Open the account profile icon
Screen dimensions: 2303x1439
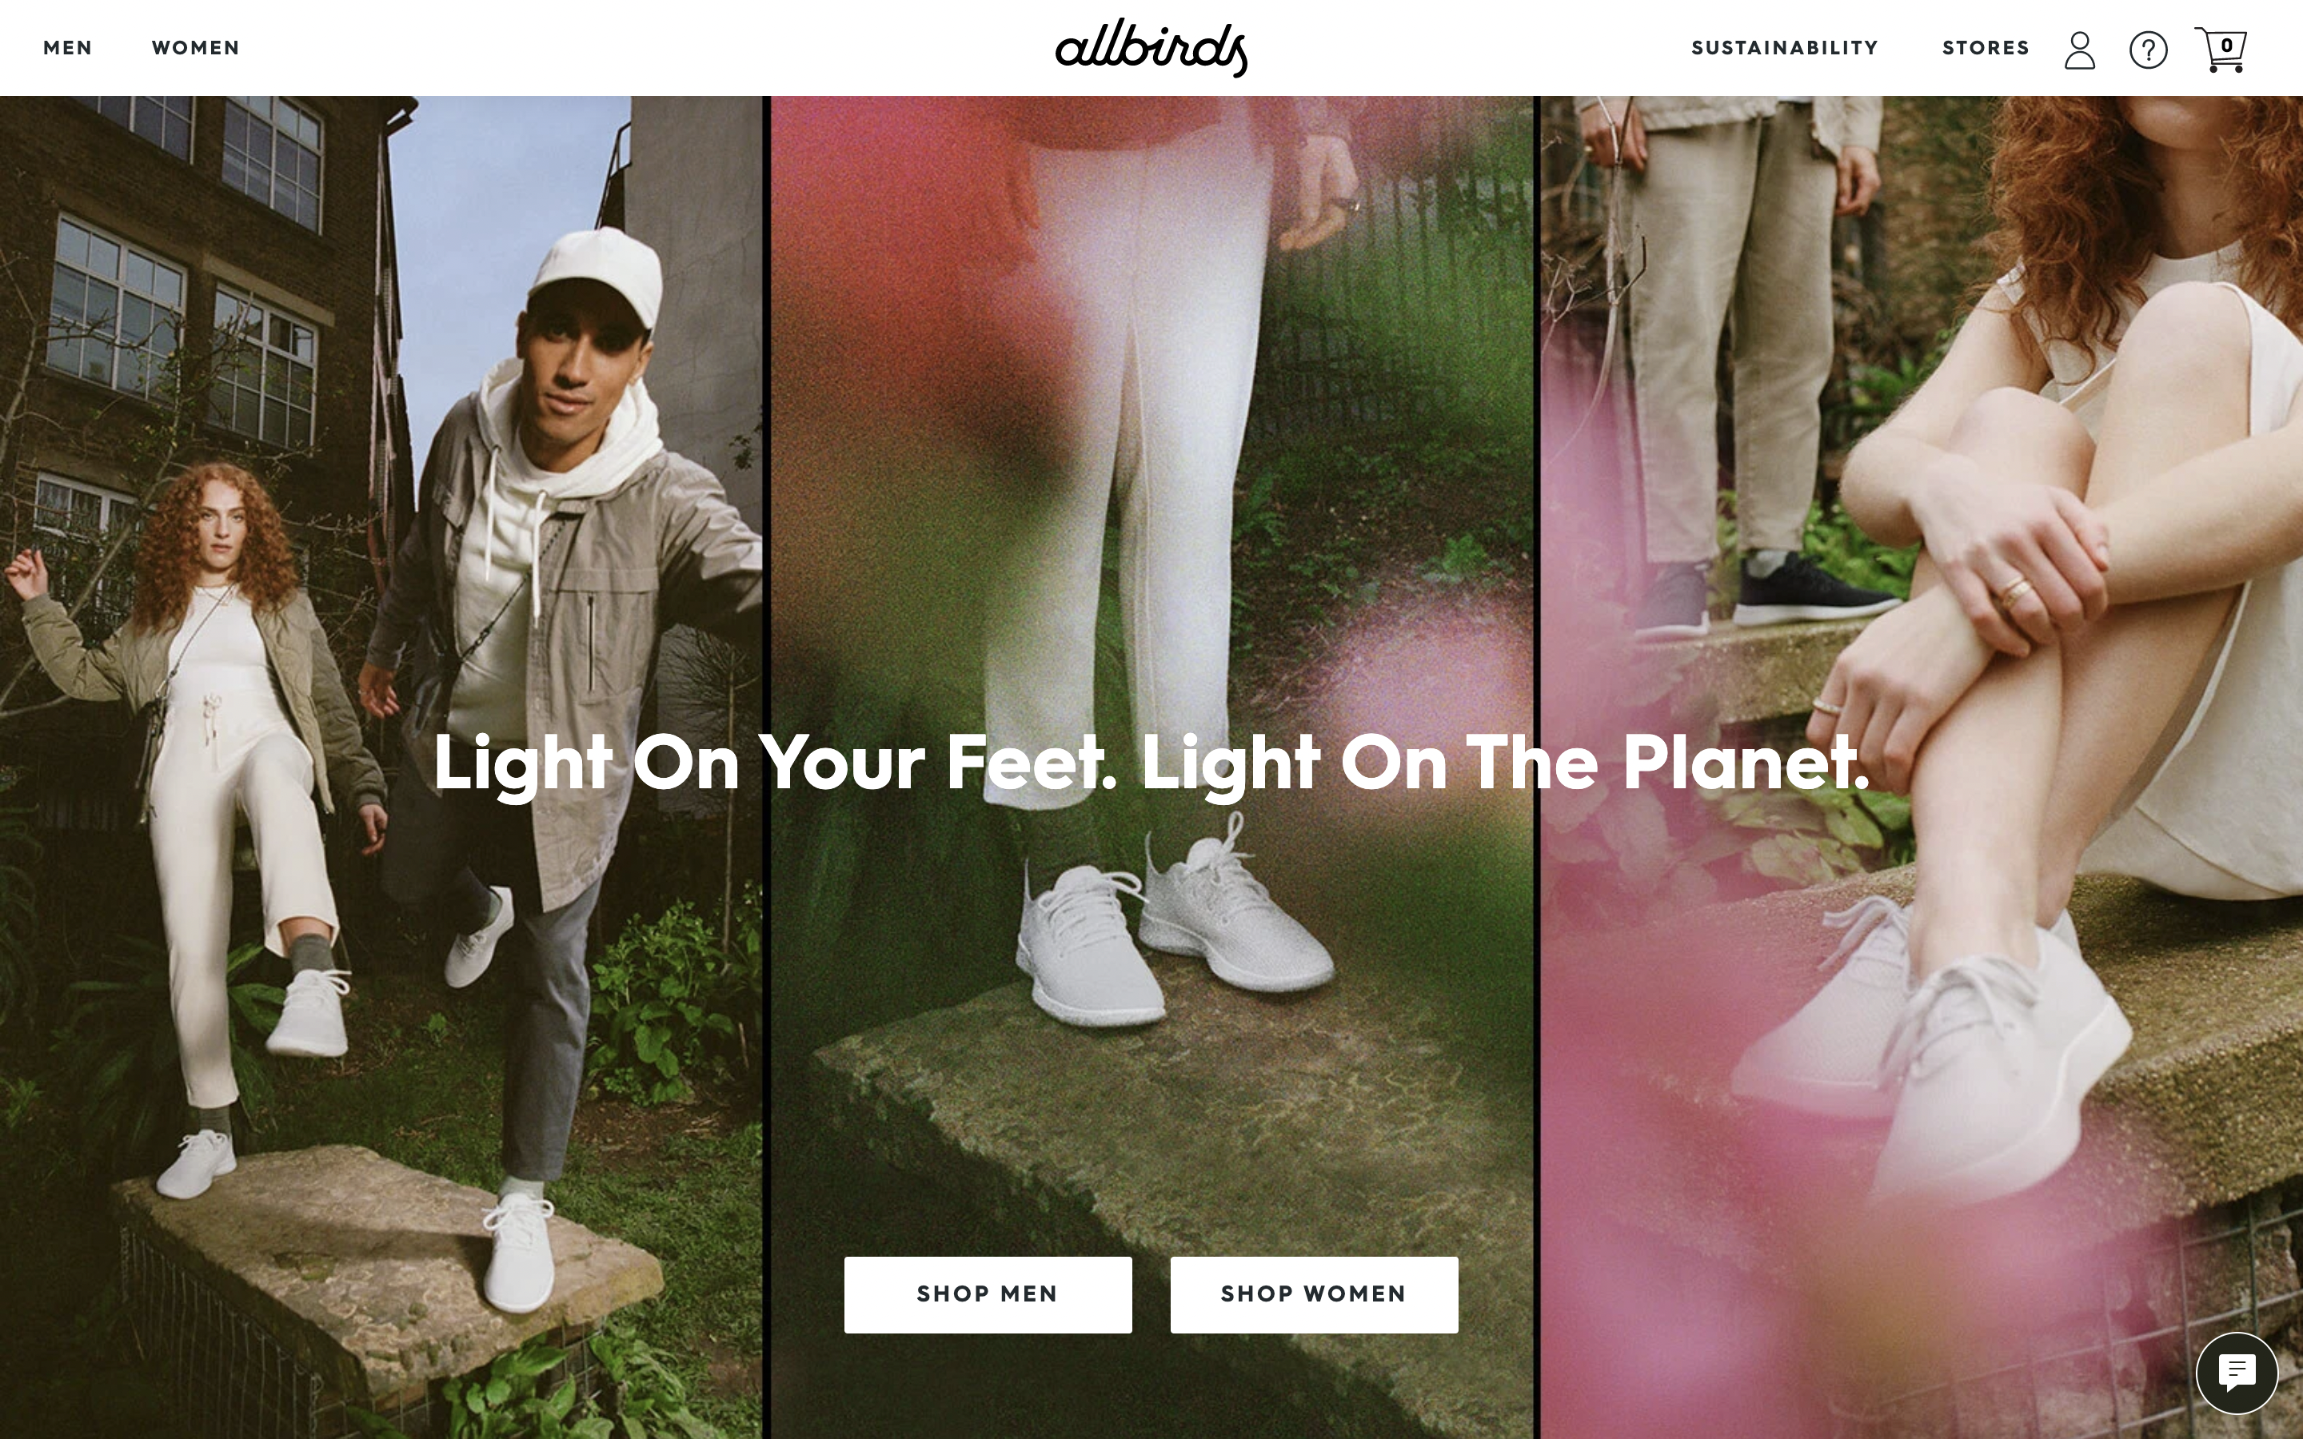(x=2079, y=50)
